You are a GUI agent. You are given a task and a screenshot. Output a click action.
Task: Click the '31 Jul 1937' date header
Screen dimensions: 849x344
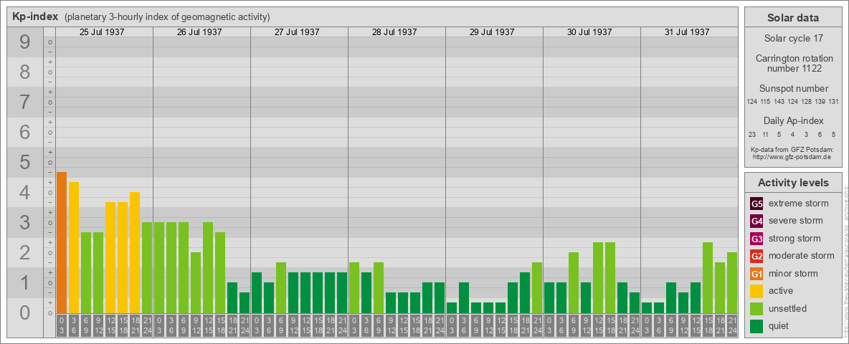coord(686,32)
